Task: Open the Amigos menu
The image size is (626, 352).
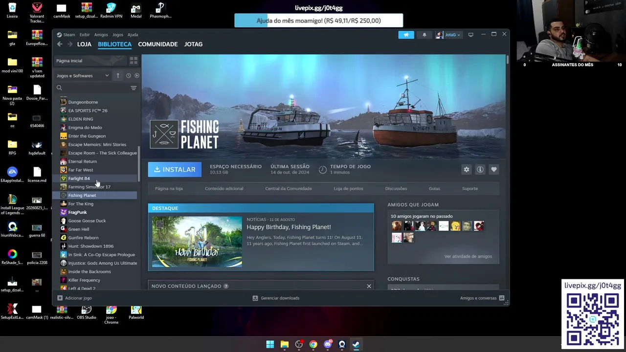Action: [x=101, y=35]
